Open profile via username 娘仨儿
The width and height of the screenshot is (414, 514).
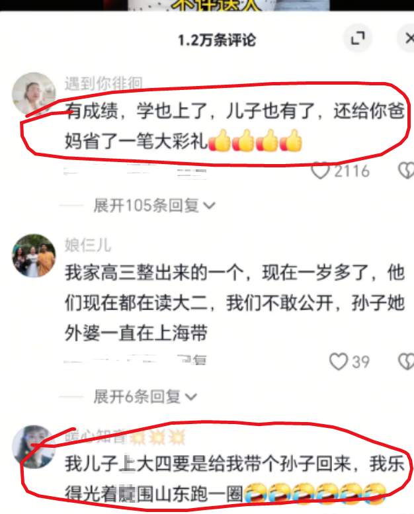coord(88,245)
